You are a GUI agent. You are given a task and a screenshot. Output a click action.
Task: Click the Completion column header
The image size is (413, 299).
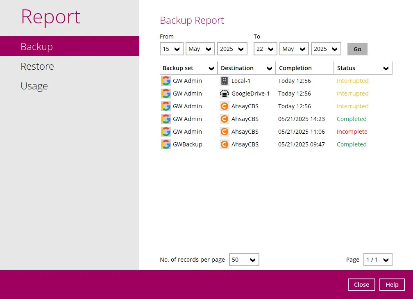coord(295,68)
